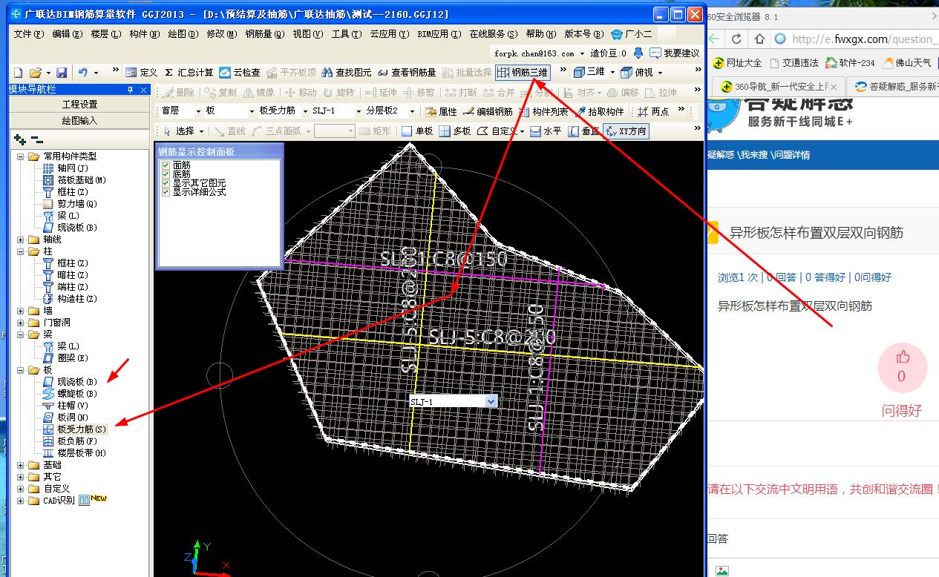Image resolution: width=939 pixels, height=577 pixels.
Task: Toggle 显示详细公式 checkbox
Action: click(166, 191)
